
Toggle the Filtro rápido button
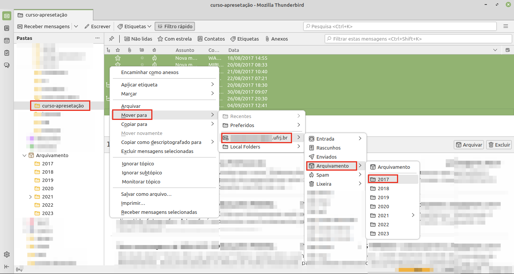click(175, 26)
